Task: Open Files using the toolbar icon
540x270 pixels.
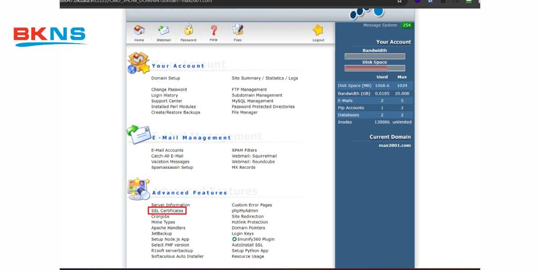Action: tap(237, 30)
